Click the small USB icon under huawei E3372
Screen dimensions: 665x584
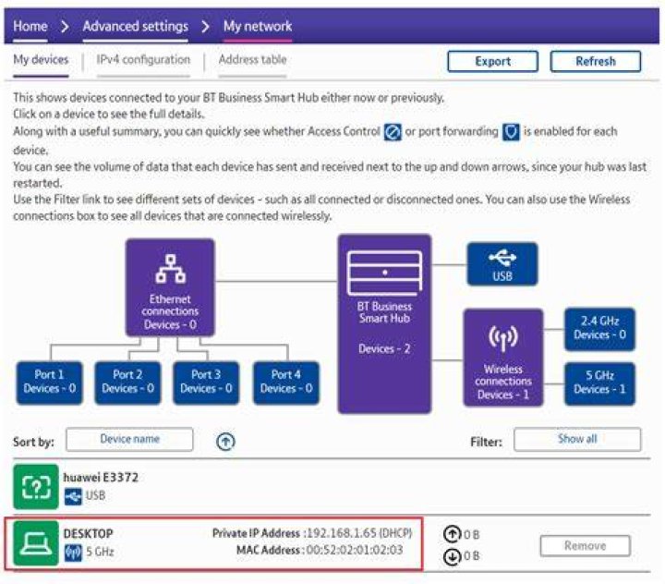coord(73,496)
